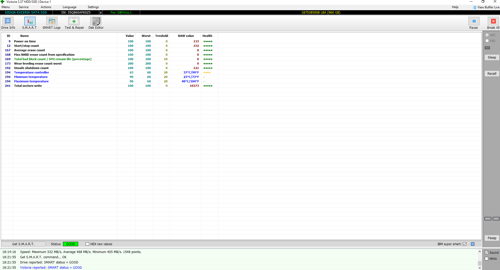Select Wear leveling erase count worst row
Image resolution: width=500 pixels, height=270 pixels.
click(x=110, y=64)
